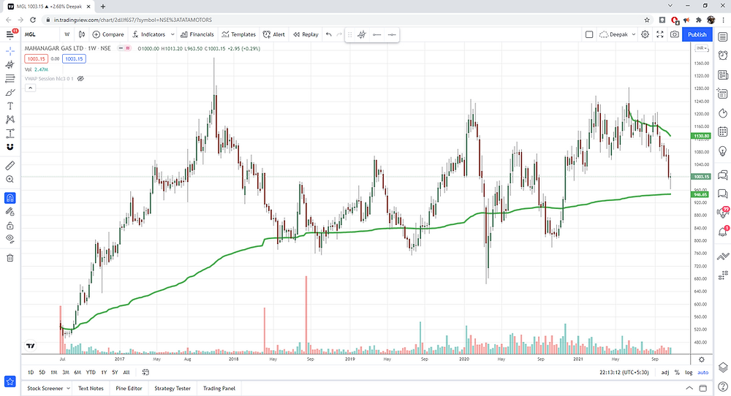731x396 pixels.
Task: Select the zoom in tool
Action: point(10,179)
